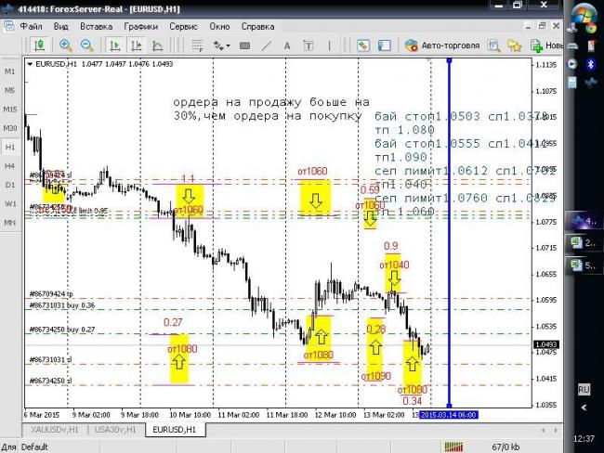Open the Окно menu
Image resolution: width=604 pixels, height=453 pixels.
coord(219,27)
